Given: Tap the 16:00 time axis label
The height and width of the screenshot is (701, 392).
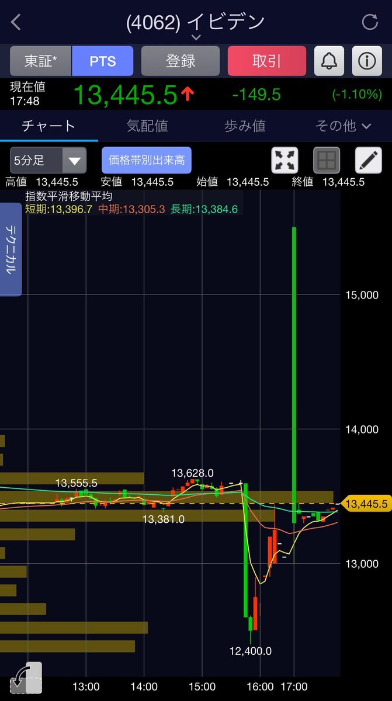Looking at the screenshot, I should click(x=260, y=686).
